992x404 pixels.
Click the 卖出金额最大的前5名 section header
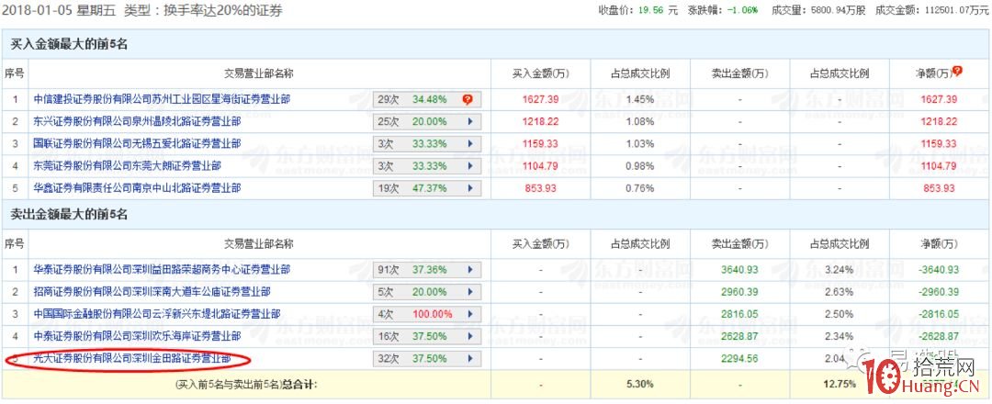coord(70,215)
